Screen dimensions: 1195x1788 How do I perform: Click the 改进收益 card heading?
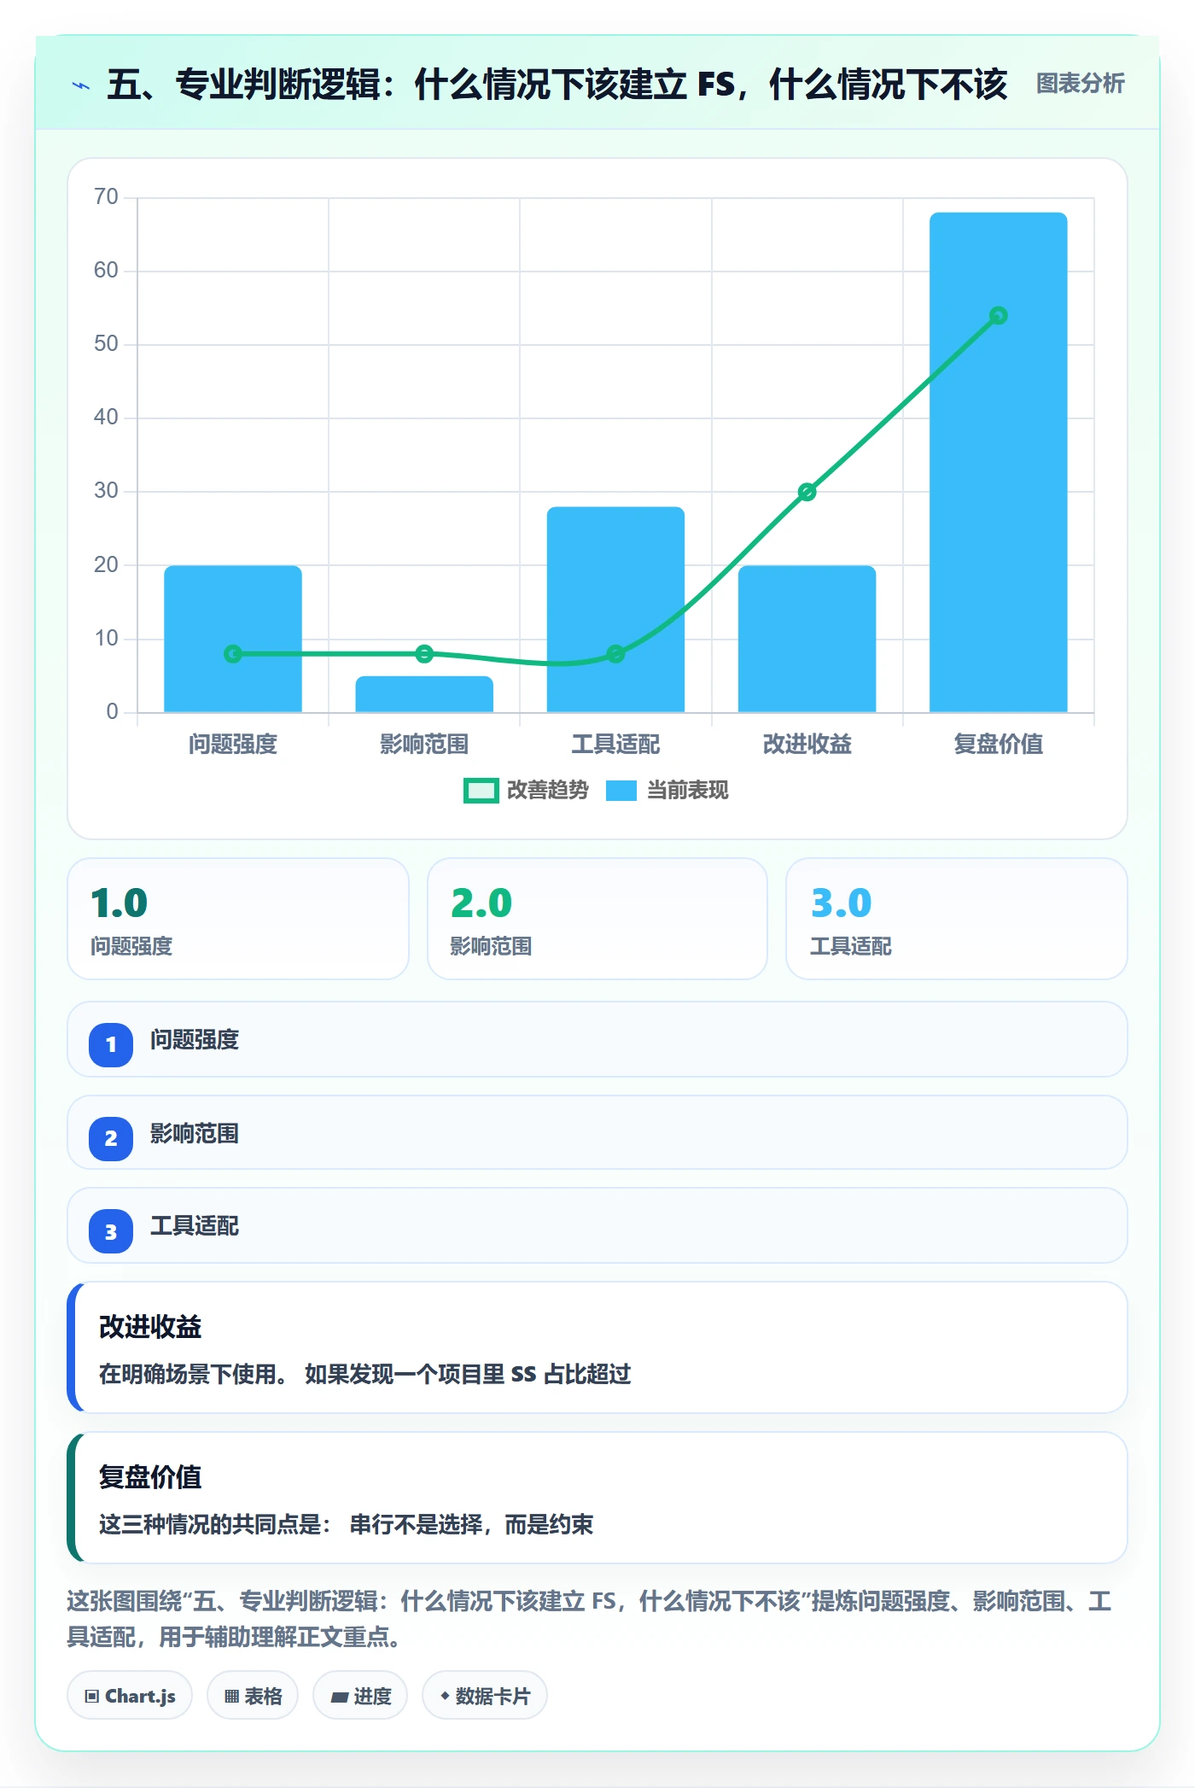tap(150, 1327)
